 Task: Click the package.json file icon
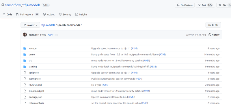pos(25,97)
